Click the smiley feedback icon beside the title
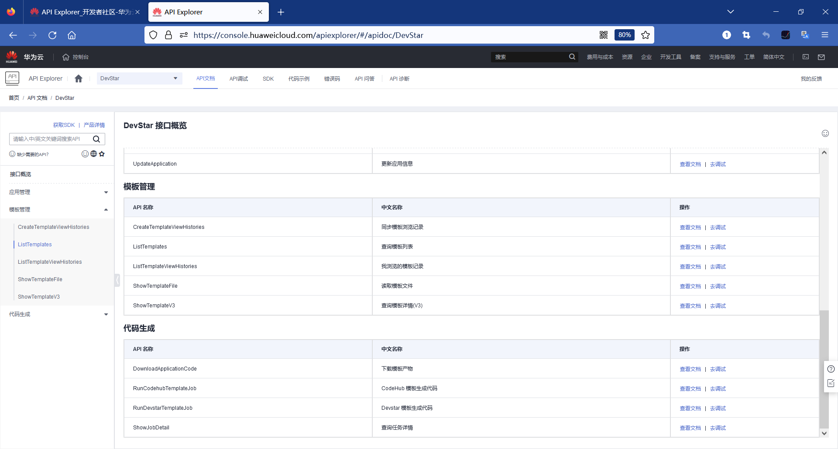The width and height of the screenshot is (838, 449). [x=825, y=133]
